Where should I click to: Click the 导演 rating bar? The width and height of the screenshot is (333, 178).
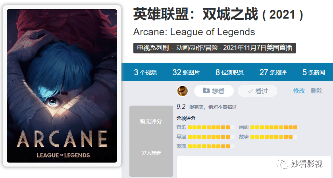pos(211,137)
